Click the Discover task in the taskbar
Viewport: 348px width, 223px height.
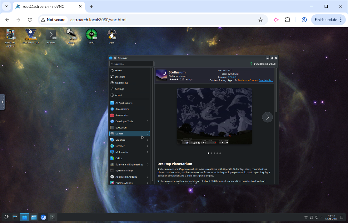point(24,217)
